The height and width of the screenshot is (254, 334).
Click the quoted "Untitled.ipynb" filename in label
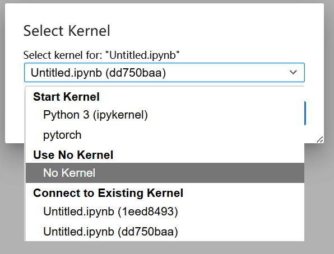coord(142,55)
